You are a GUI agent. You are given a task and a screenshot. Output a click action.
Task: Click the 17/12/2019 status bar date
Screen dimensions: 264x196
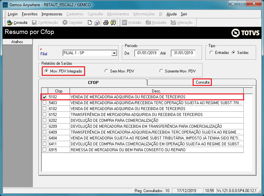click(x=186, y=190)
